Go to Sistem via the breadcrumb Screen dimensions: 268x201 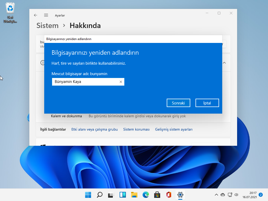tap(47, 25)
